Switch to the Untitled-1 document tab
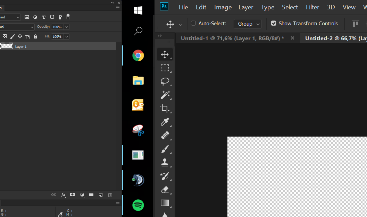367x217 pixels. point(232,38)
